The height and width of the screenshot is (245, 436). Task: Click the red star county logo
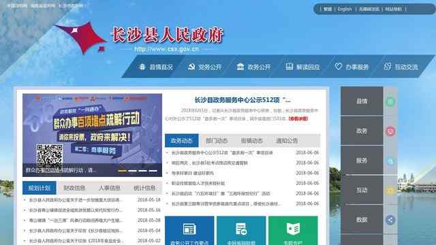(80, 37)
